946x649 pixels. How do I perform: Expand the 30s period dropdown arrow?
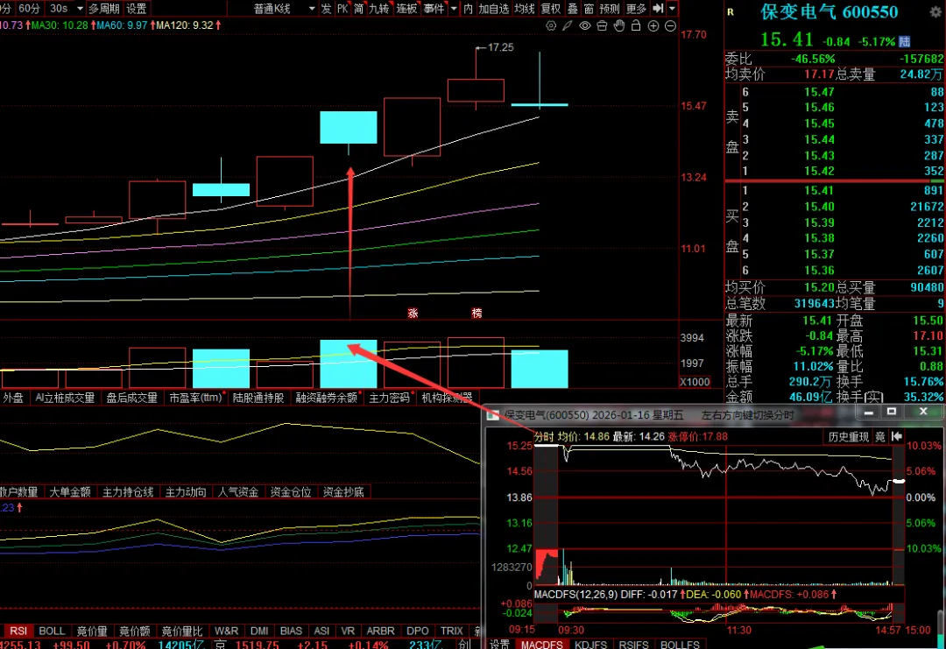coord(79,9)
